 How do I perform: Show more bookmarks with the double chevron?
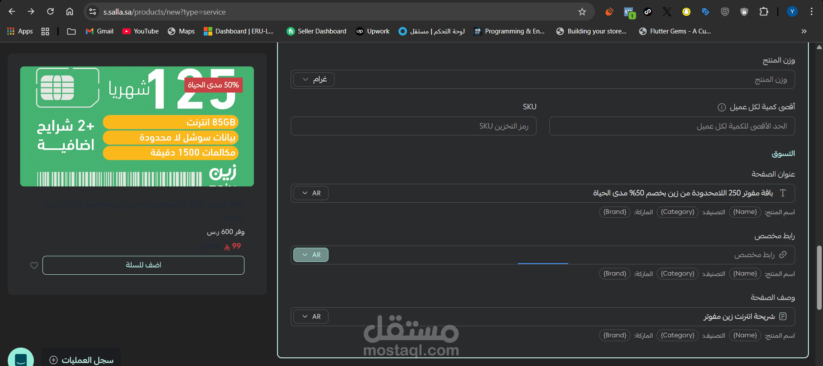click(x=804, y=31)
